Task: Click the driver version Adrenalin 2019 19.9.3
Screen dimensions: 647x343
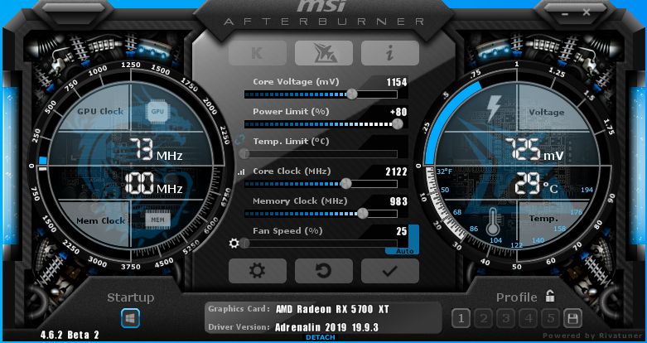Action: click(x=326, y=328)
